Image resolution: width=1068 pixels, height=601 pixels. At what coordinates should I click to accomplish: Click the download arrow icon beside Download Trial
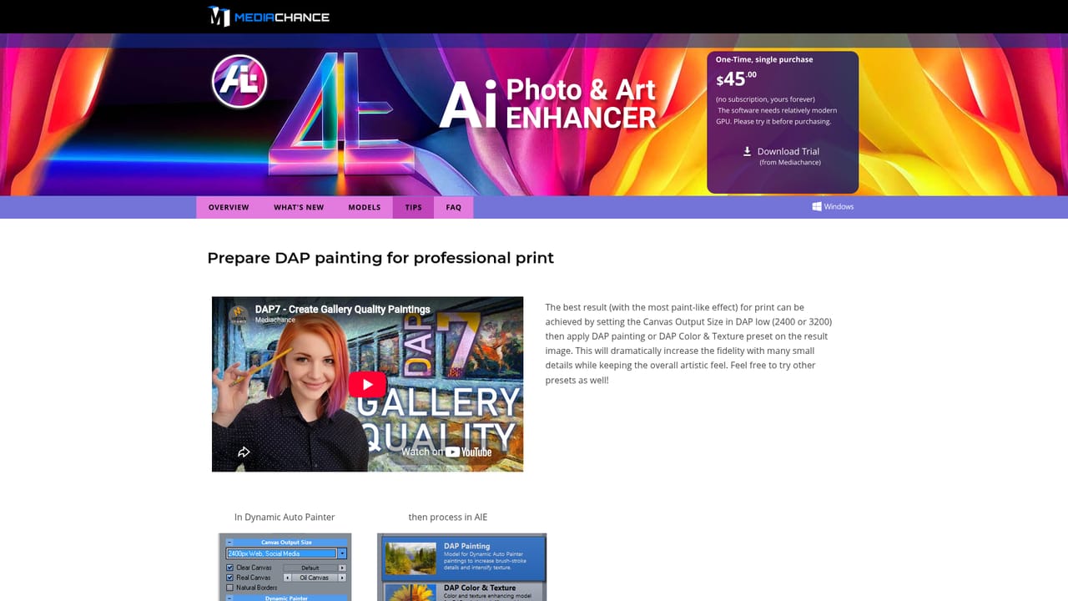[748, 151]
